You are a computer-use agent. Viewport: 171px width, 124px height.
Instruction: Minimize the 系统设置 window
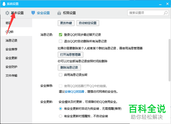pos(160,4)
